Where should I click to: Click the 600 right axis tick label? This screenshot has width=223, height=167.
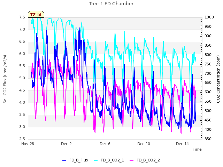click(208, 92)
